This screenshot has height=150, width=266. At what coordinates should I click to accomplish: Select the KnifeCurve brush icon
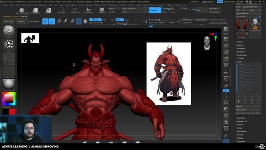click(89, 10)
